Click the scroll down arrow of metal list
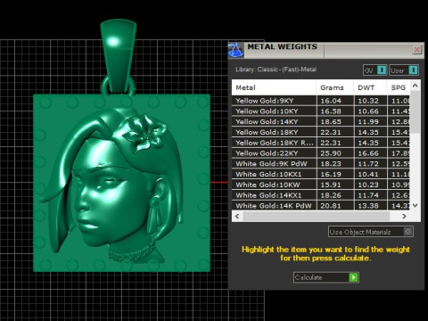The width and height of the screenshot is (428, 321). pos(416,205)
